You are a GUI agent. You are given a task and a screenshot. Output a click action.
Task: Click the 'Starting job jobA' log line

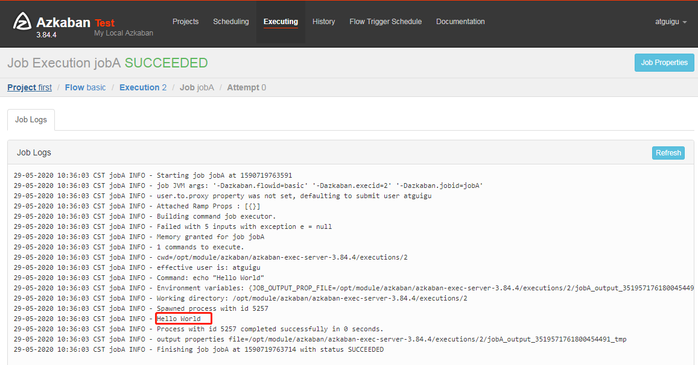click(153, 175)
